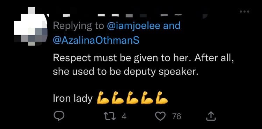
Task: Retweet using the retweet arrows icon
Action: coord(110,116)
